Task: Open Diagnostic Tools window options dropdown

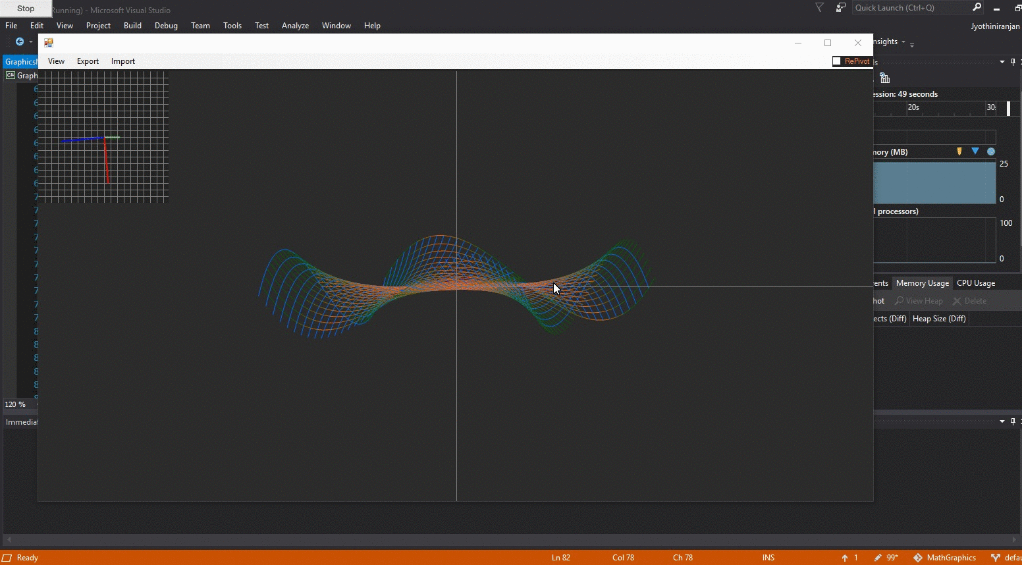Action: [1002, 62]
